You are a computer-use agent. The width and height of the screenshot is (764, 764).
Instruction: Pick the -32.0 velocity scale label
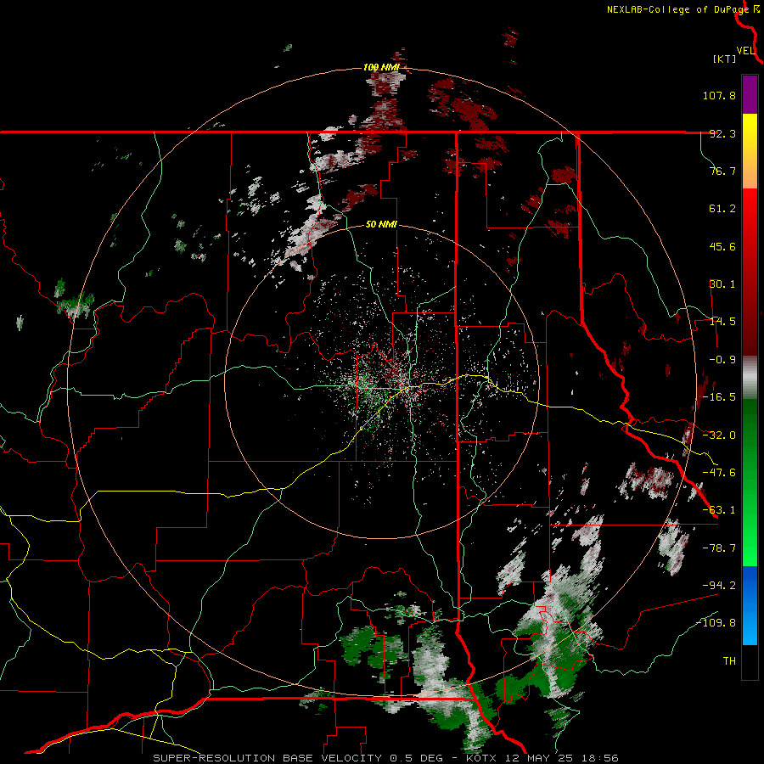click(x=719, y=435)
